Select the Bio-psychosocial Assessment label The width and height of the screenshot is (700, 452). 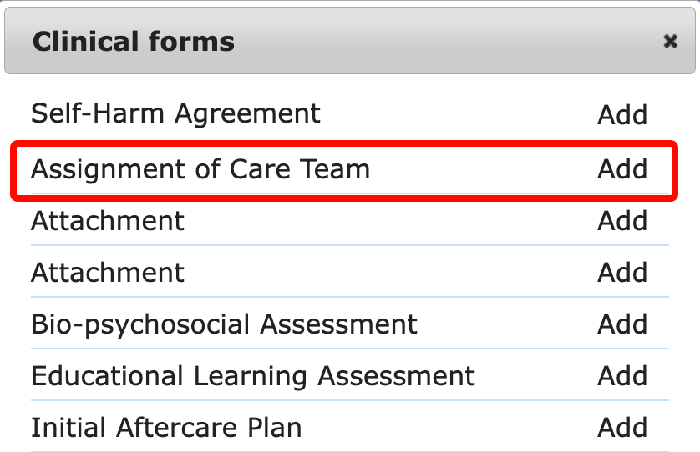click(x=224, y=324)
